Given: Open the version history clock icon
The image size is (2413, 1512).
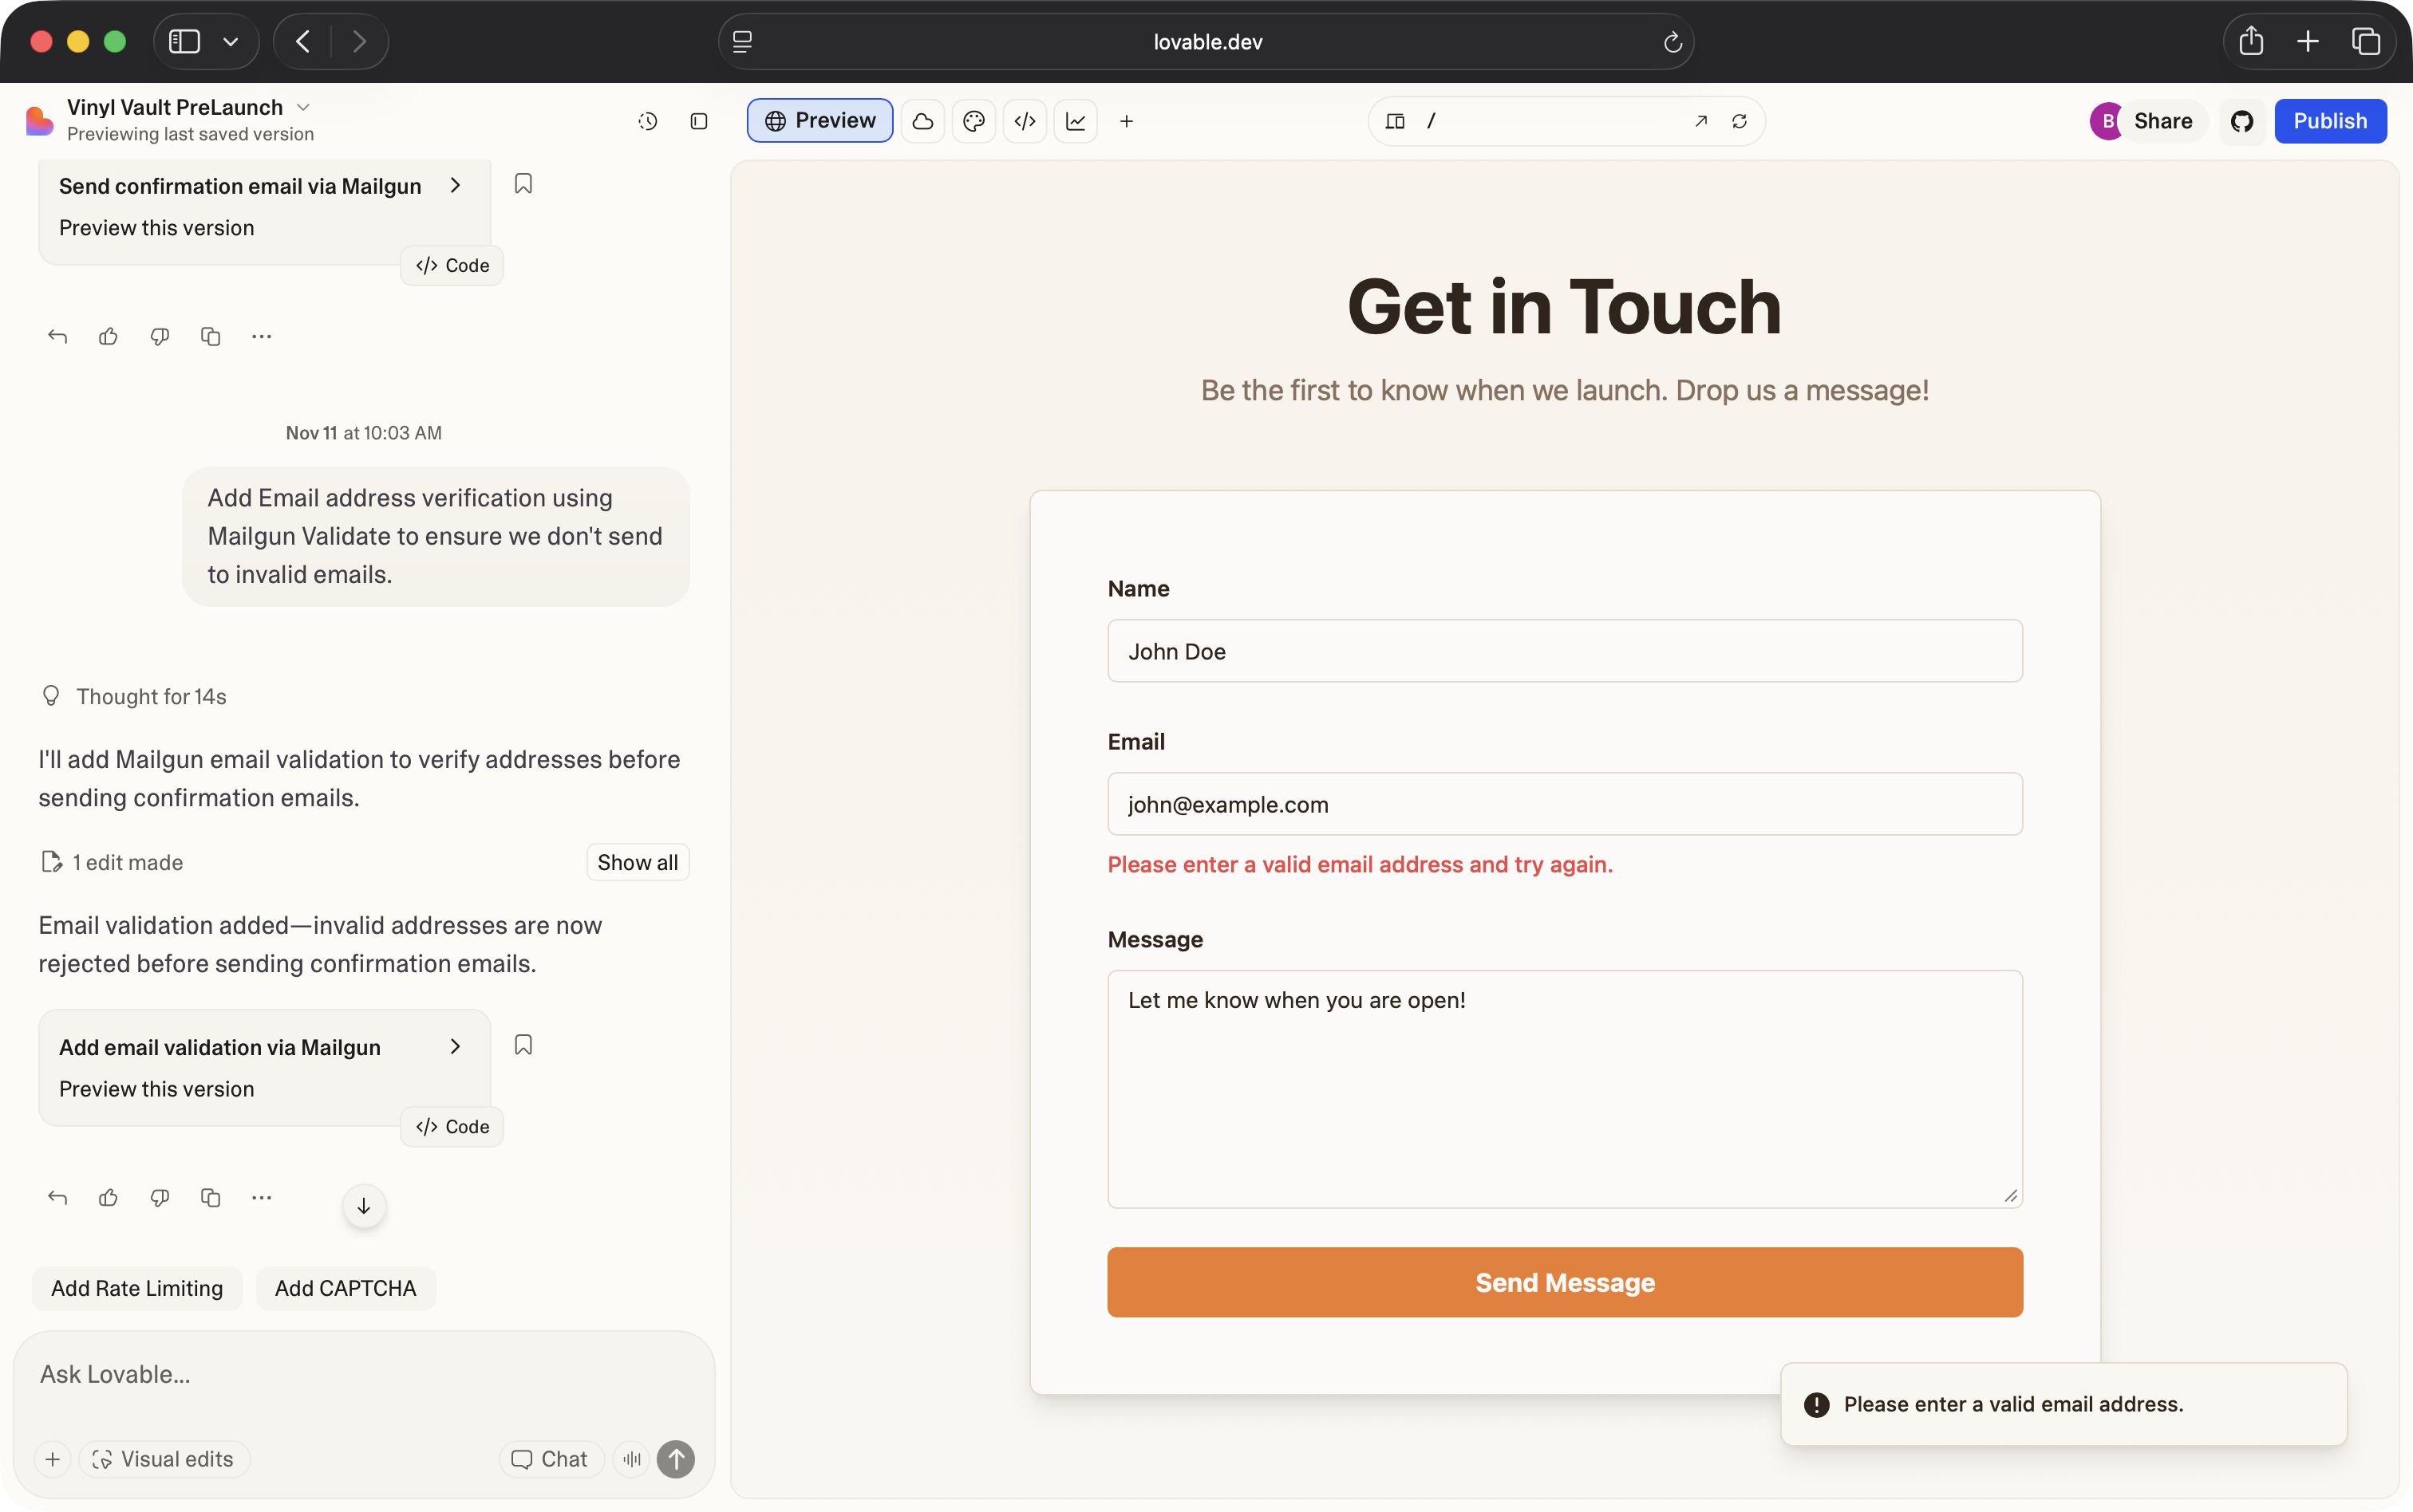Looking at the screenshot, I should [x=647, y=121].
